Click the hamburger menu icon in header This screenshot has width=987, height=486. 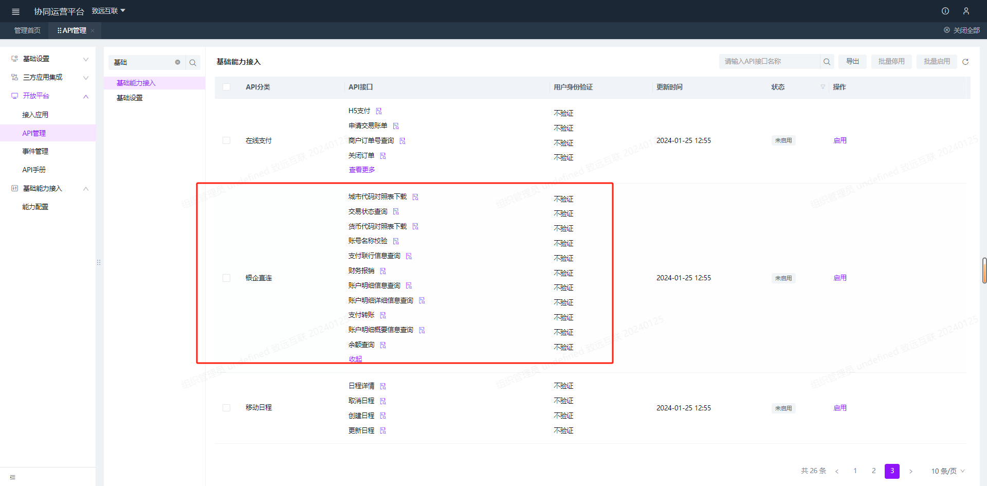[15, 11]
